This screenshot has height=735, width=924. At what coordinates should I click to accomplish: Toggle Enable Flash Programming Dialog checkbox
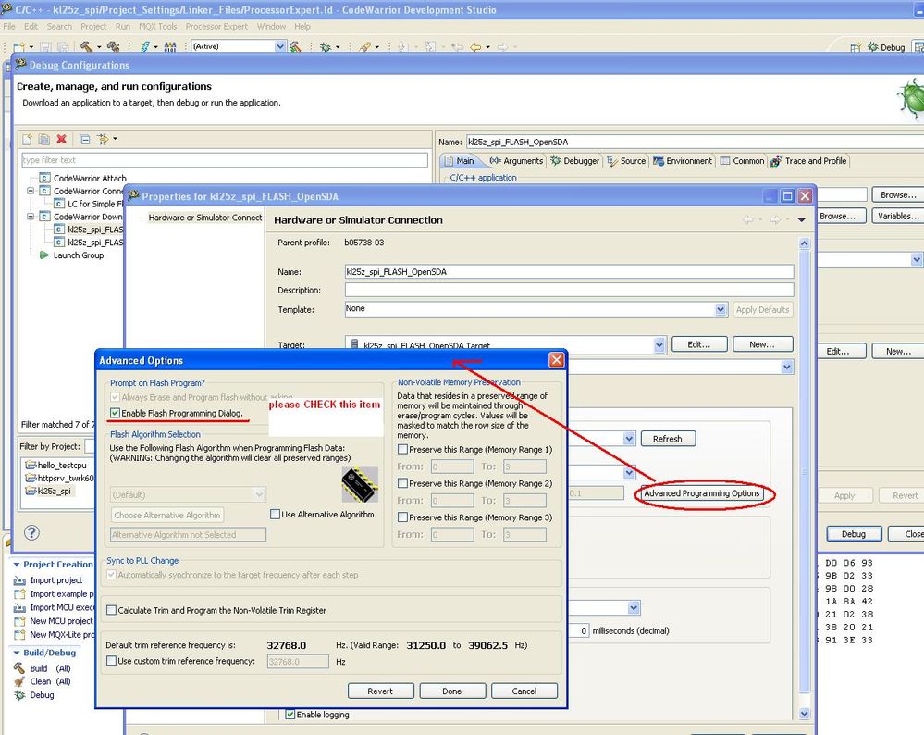click(115, 413)
